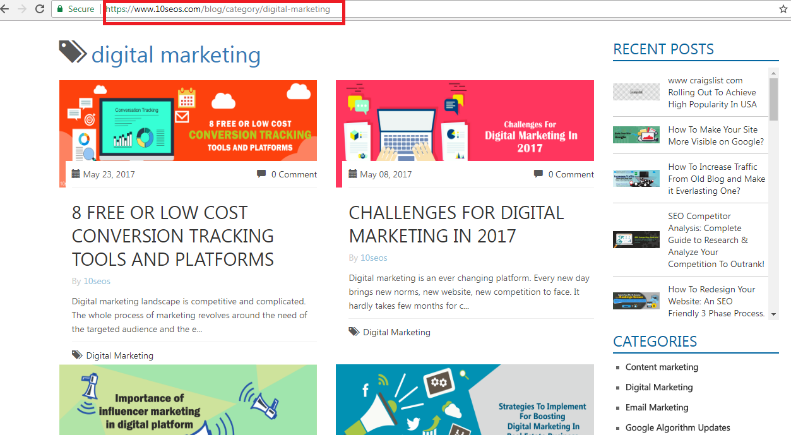Click excerpt beginning 'Digital marketing landscape is competitive'
Screen dimensions: 791x435
point(189,315)
